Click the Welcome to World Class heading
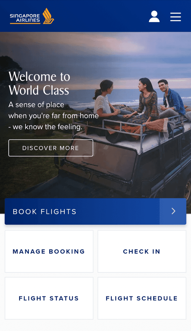The image size is (191, 331). coord(39,83)
